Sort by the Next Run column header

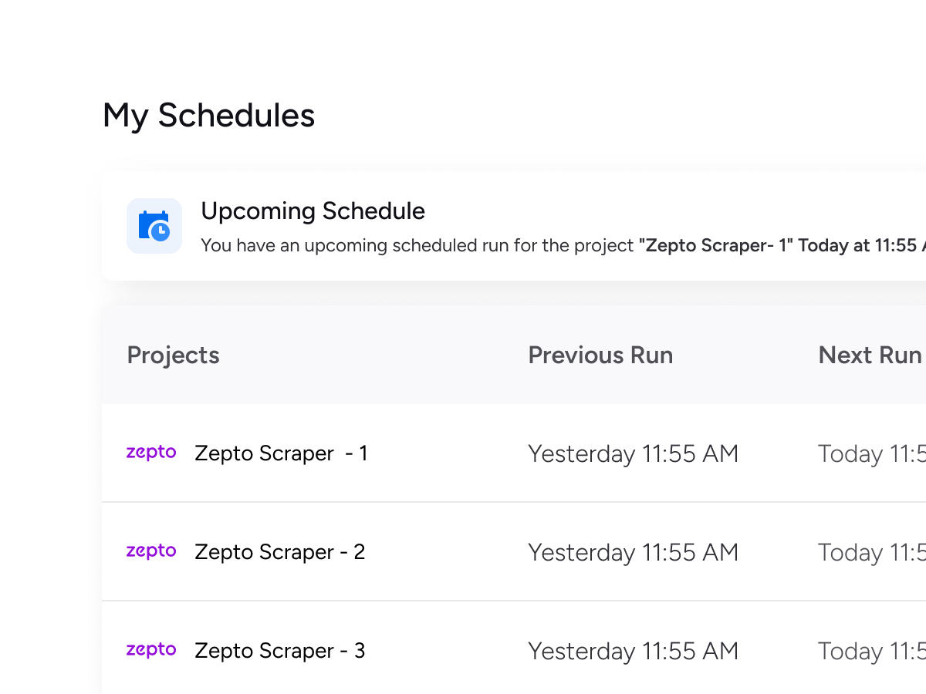click(870, 355)
